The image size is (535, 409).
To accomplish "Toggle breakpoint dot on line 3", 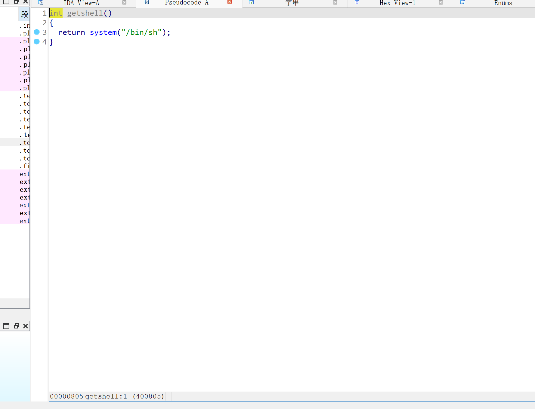I will (37, 32).
